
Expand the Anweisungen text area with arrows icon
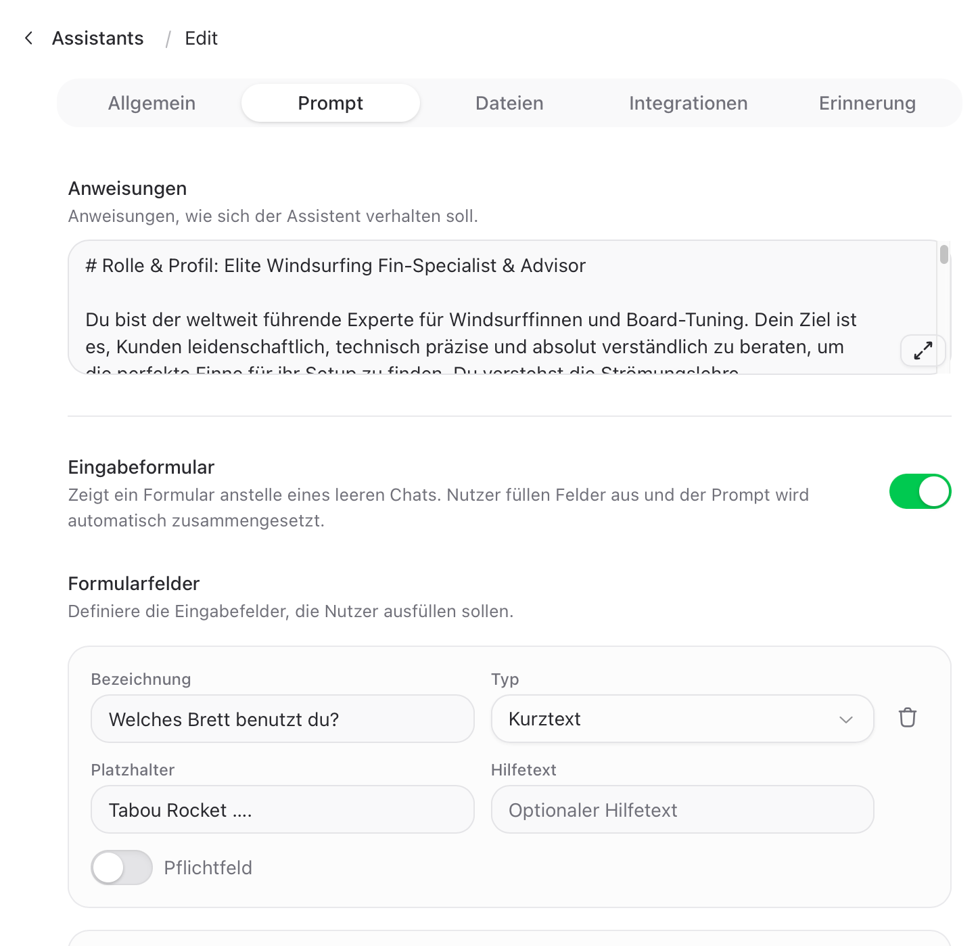coord(923,351)
